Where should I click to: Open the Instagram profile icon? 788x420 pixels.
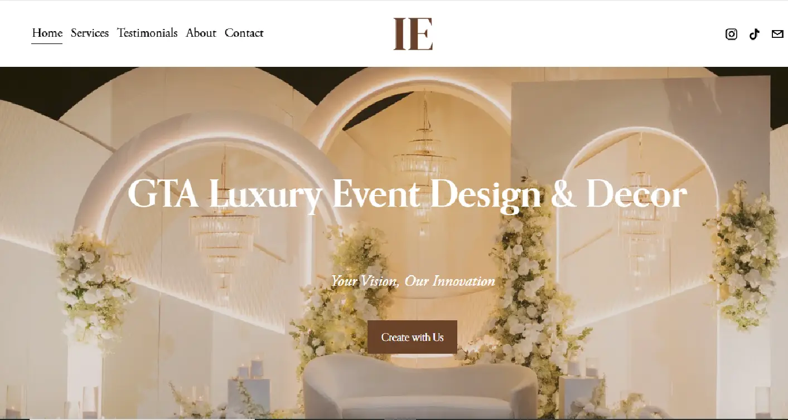coord(731,34)
